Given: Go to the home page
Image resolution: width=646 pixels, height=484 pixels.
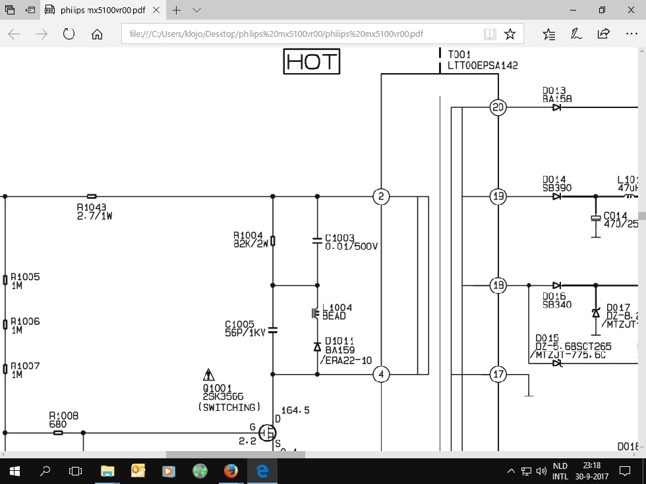Looking at the screenshot, I should pos(97,34).
